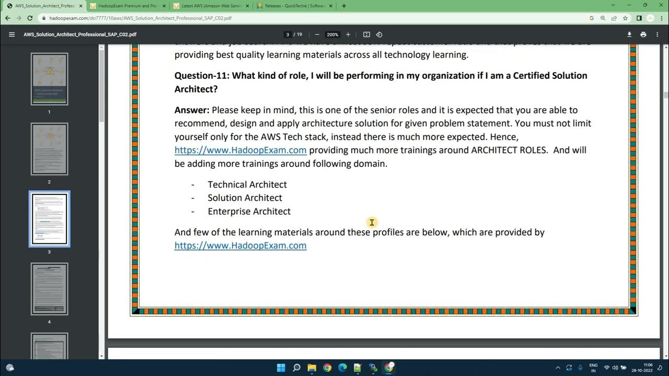Image resolution: width=669 pixels, height=376 pixels.
Task: Open File Explorer from taskbar
Action: tap(312, 368)
